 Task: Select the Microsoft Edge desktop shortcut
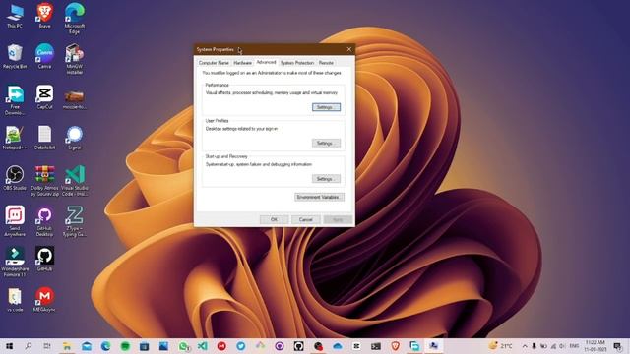[x=75, y=19]
